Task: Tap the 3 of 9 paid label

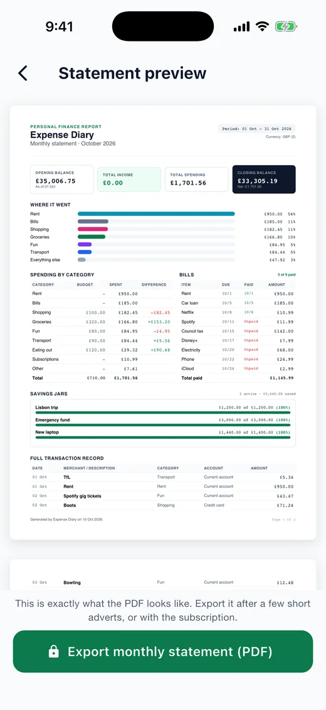Action: (286, 275)
